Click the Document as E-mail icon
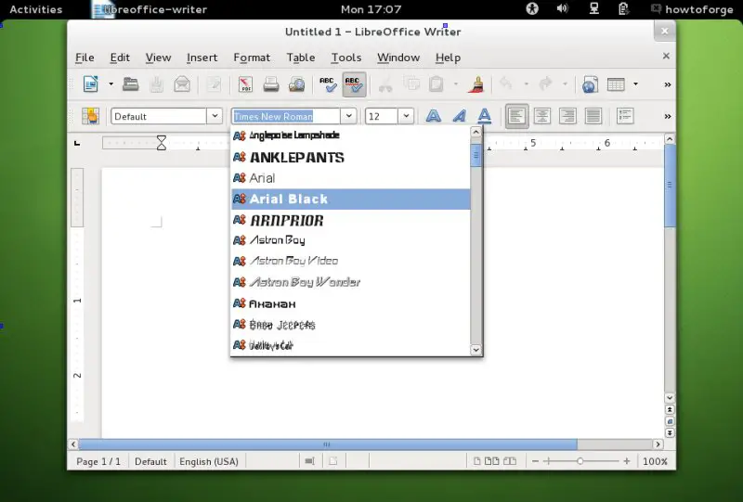The image size is (743, 502). pyautogui.click(x=182, y=84)
